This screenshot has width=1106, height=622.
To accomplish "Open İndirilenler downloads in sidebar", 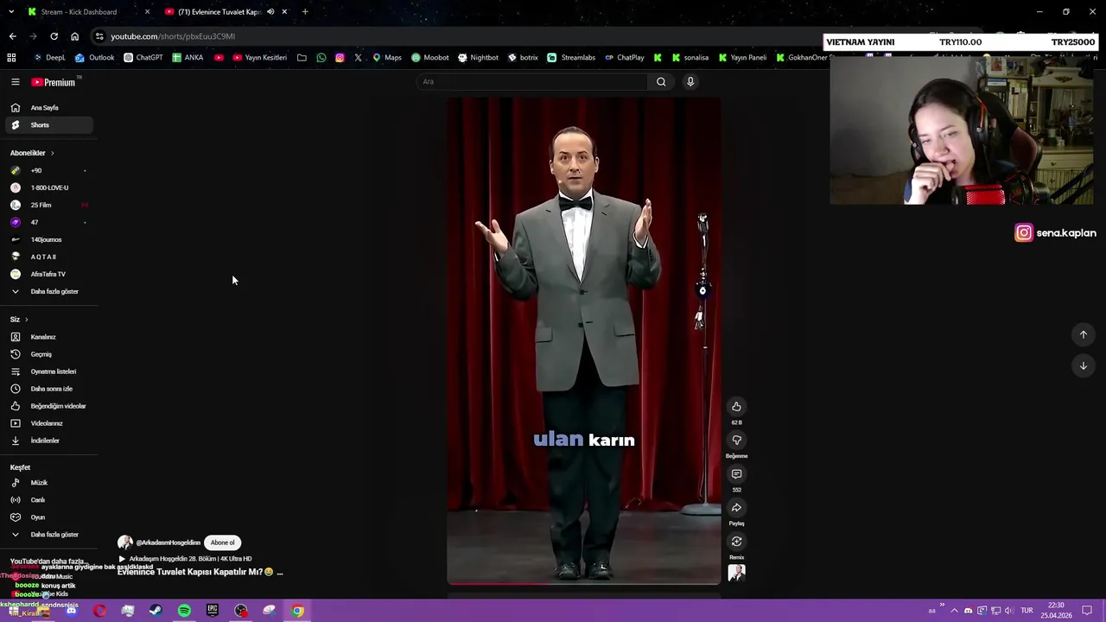I will (48, 441).
